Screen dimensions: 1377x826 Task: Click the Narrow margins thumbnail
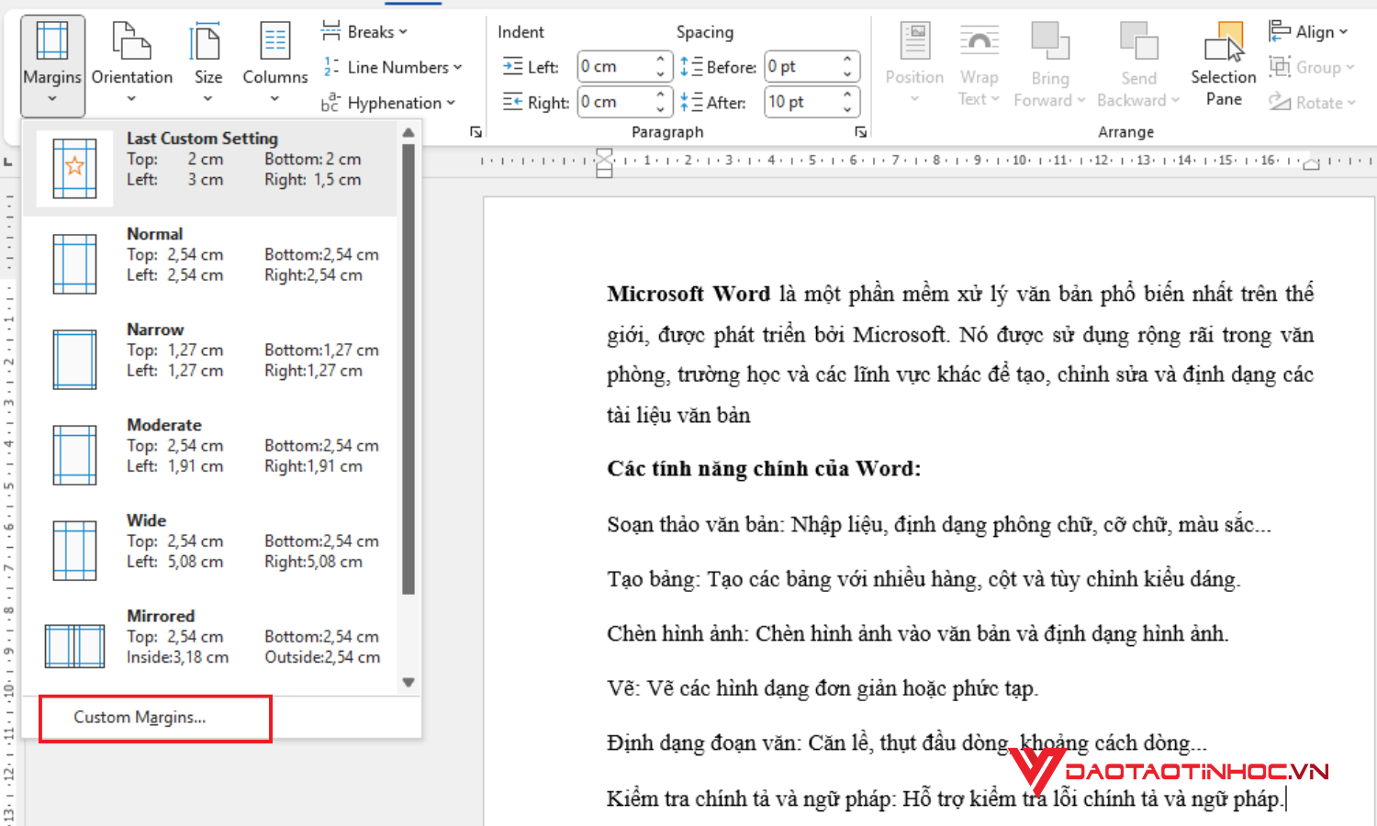(x=74, y=360)
